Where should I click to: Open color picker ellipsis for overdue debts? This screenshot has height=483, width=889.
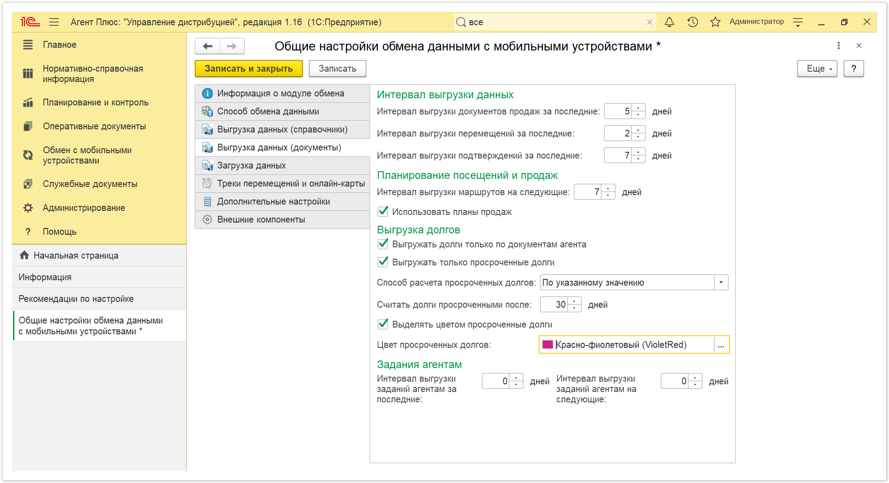click(x=721, y=345)
